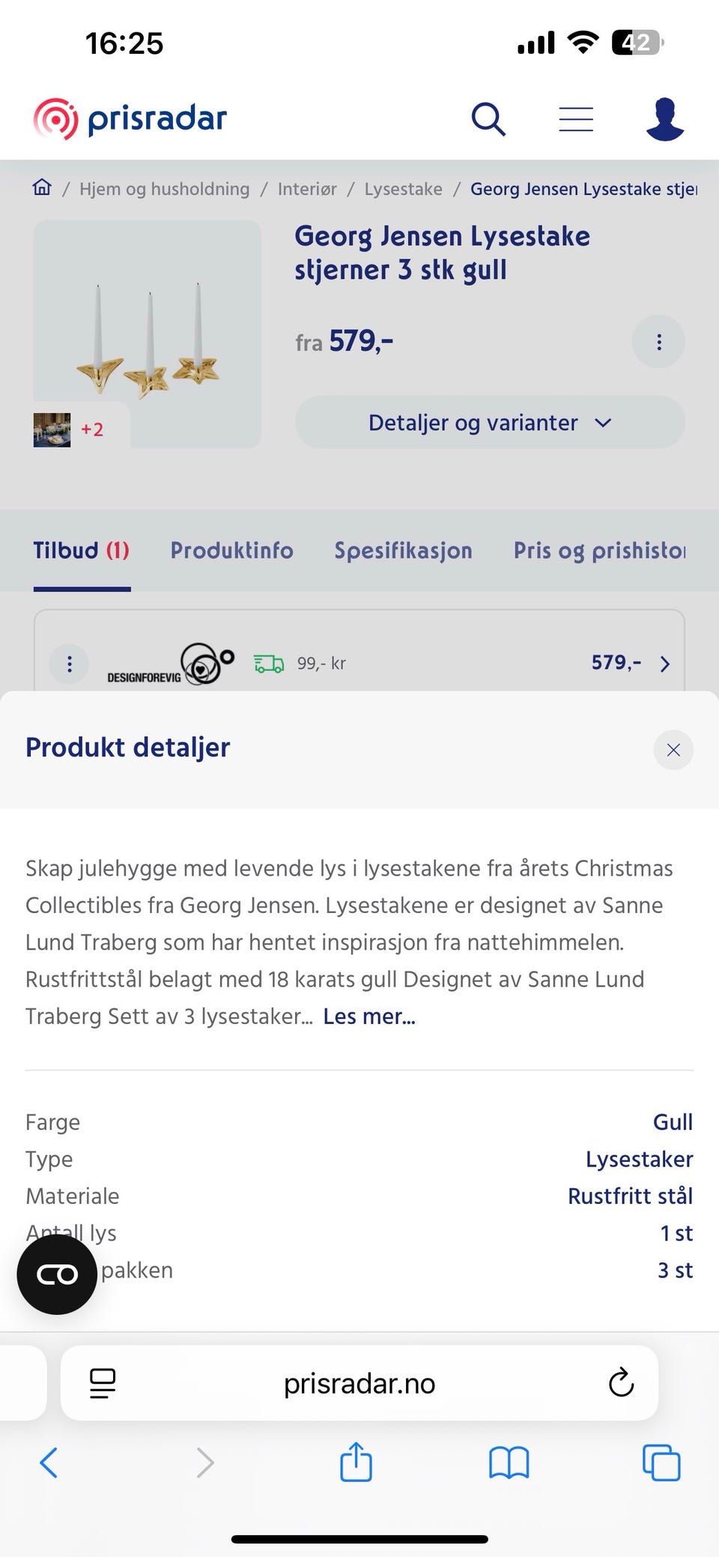Tap the prisradar logo
Screen dimensions: 719x1557
130,118
